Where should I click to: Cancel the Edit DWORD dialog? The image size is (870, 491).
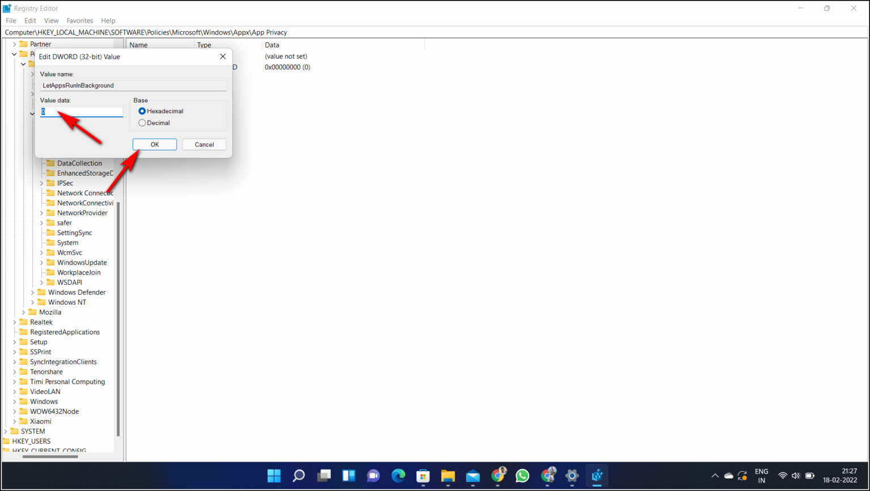pos(204,144)
